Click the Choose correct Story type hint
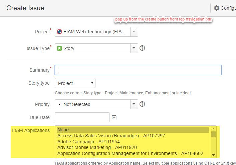This screenshot has width=236, height=165. (x=123, y=93)
